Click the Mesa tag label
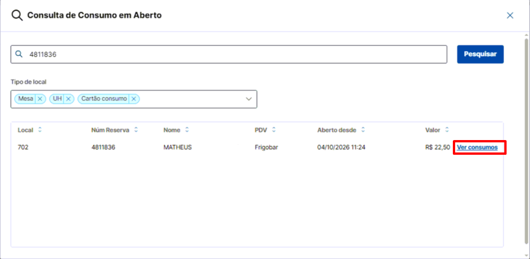530x259 pixels. pos(26,99)
